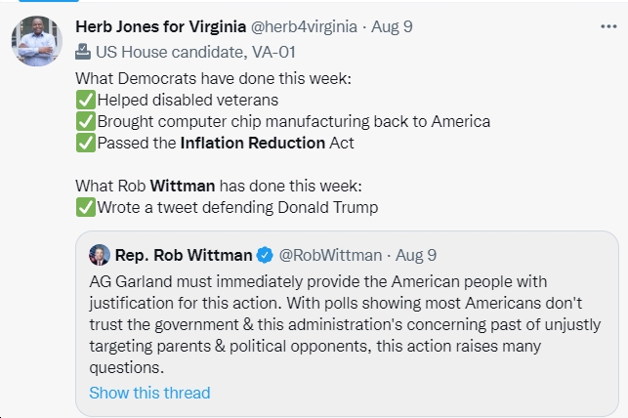Click green checkmark beside Wrote a tweet defending
The image size is (628, 418).
[86, 207]
